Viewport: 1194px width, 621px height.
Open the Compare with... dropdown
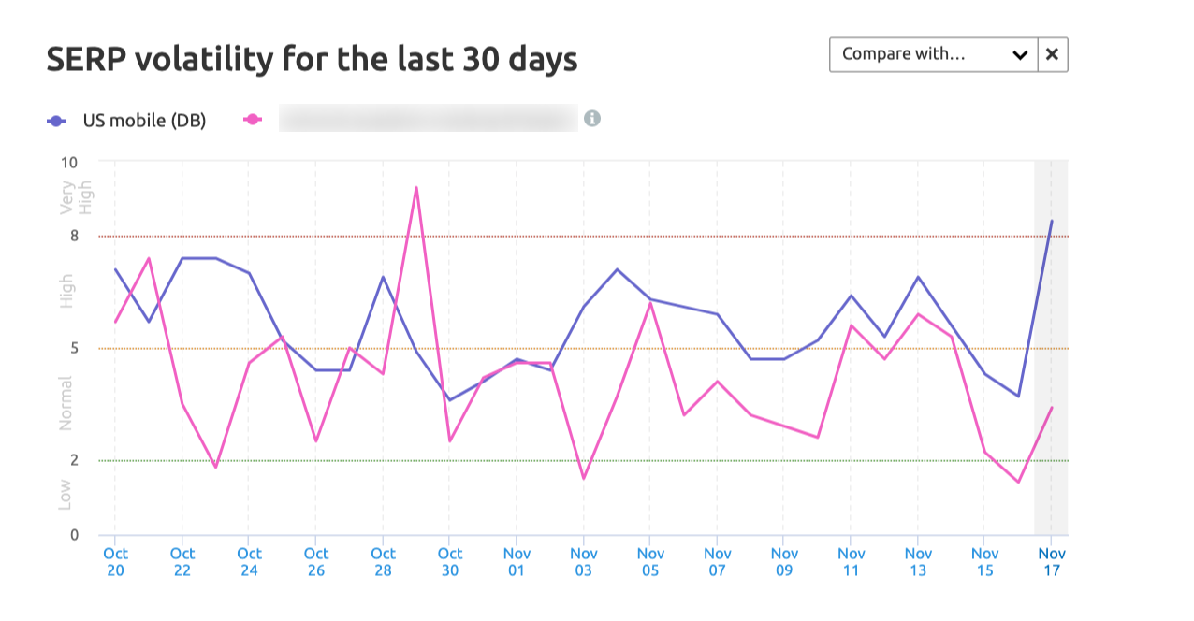click(x=926, y=54)
